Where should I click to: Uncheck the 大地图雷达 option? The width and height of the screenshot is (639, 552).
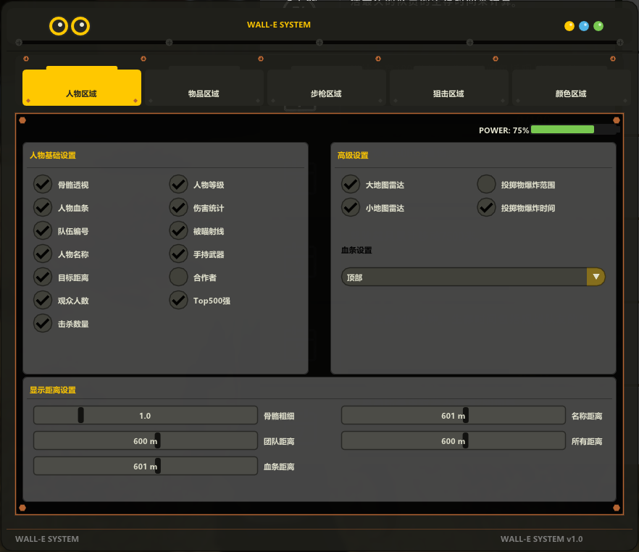(351, 185)
